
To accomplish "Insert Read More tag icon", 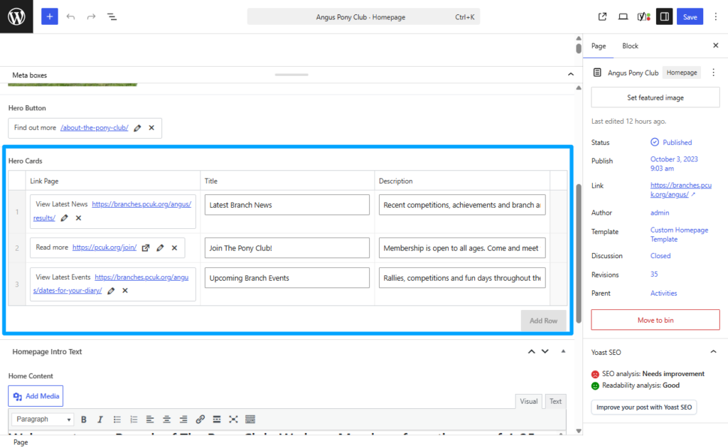I will pyautogui.click(x=217, y=420).
